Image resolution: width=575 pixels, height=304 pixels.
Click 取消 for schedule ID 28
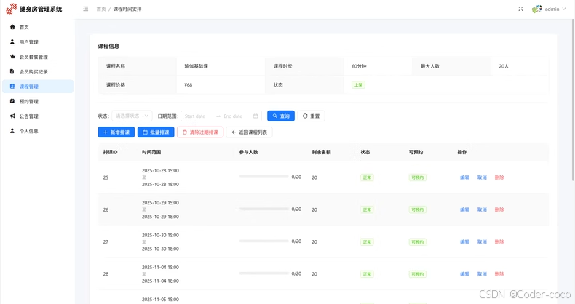tap(482, 274)
